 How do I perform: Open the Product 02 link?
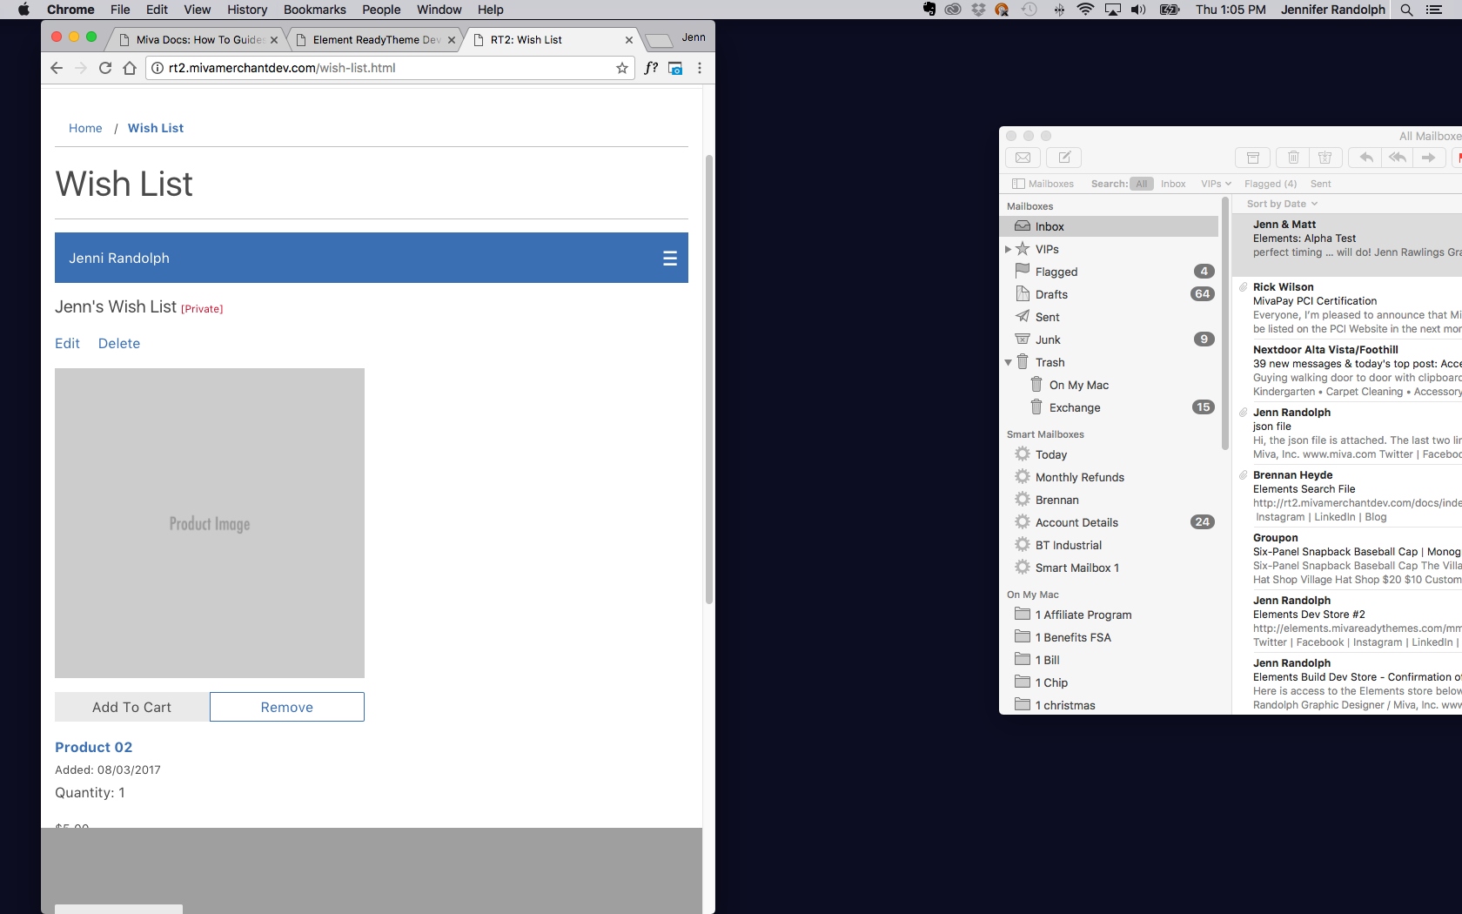coord(94,747)
